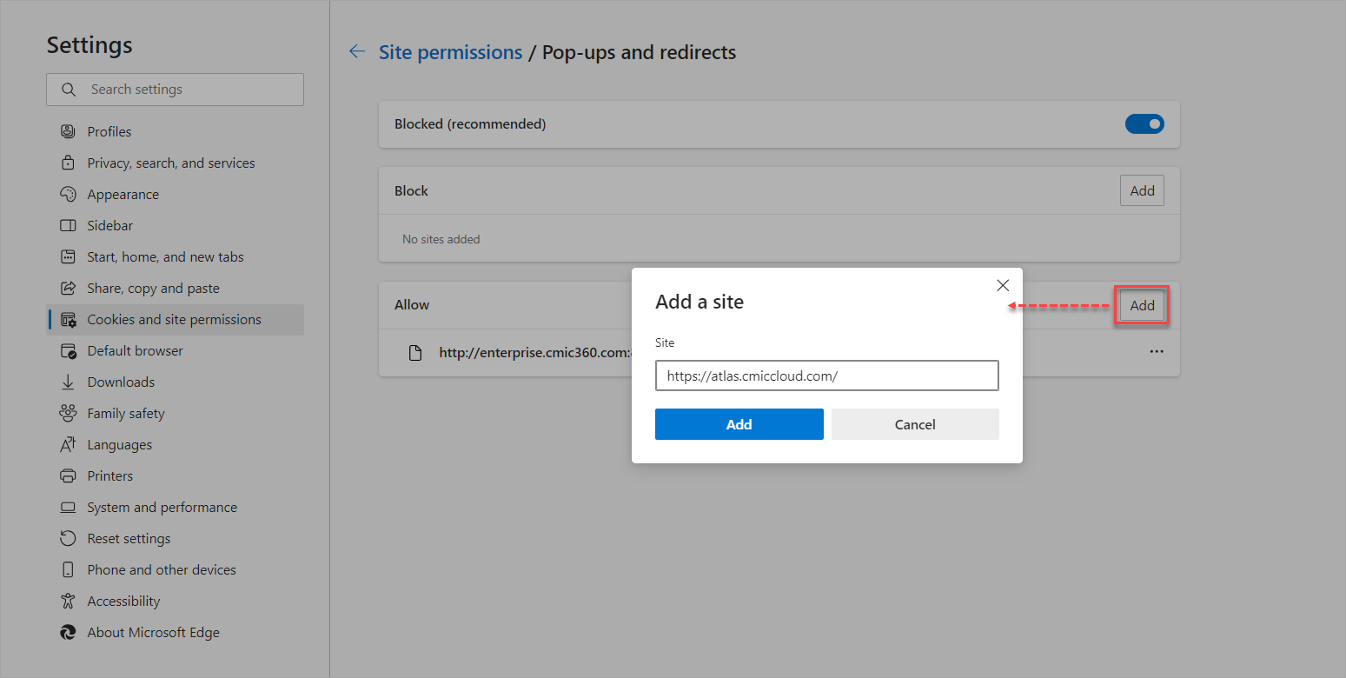Viewport: 1346px width, 678px height.
Task: Open Accessibility settings
Action: [x=123, y=602]
